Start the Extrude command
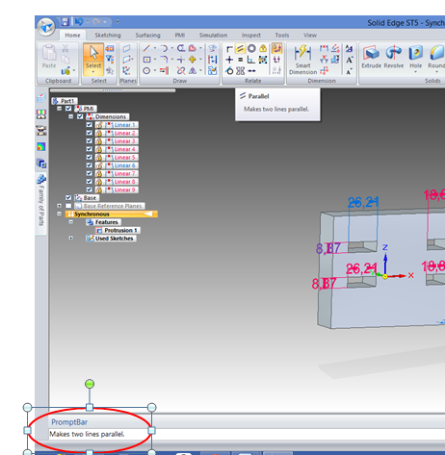The image size is (445, 455). pos(371,56)
